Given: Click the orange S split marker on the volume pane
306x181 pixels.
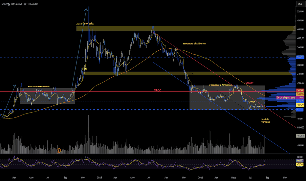Looking at the screenshot, I should (x=59, y=150).
